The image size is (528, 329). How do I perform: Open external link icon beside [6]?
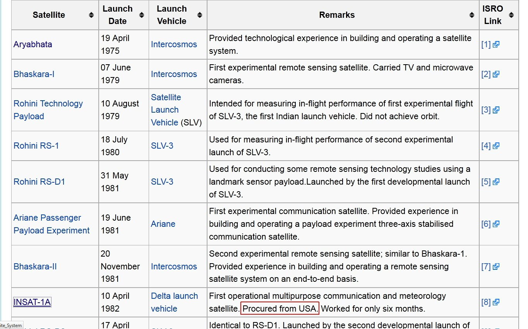click(496, 224)
